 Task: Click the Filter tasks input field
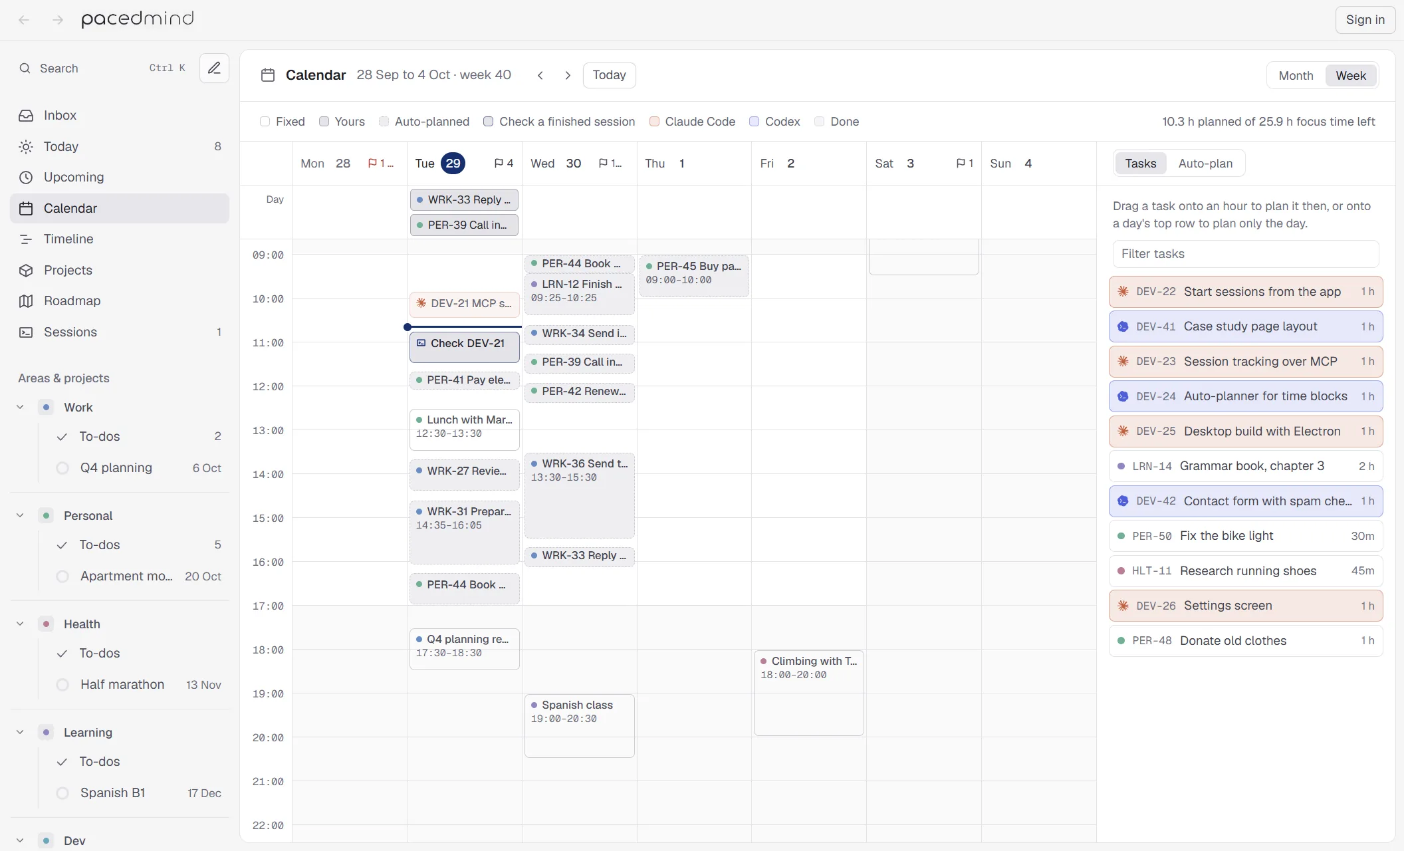[1245, 254]
